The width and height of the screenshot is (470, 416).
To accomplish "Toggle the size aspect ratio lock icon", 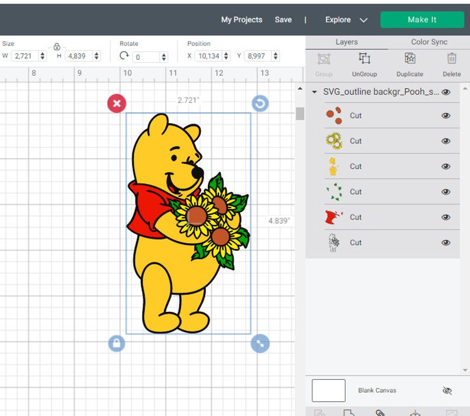I will [x=57, y=47].
